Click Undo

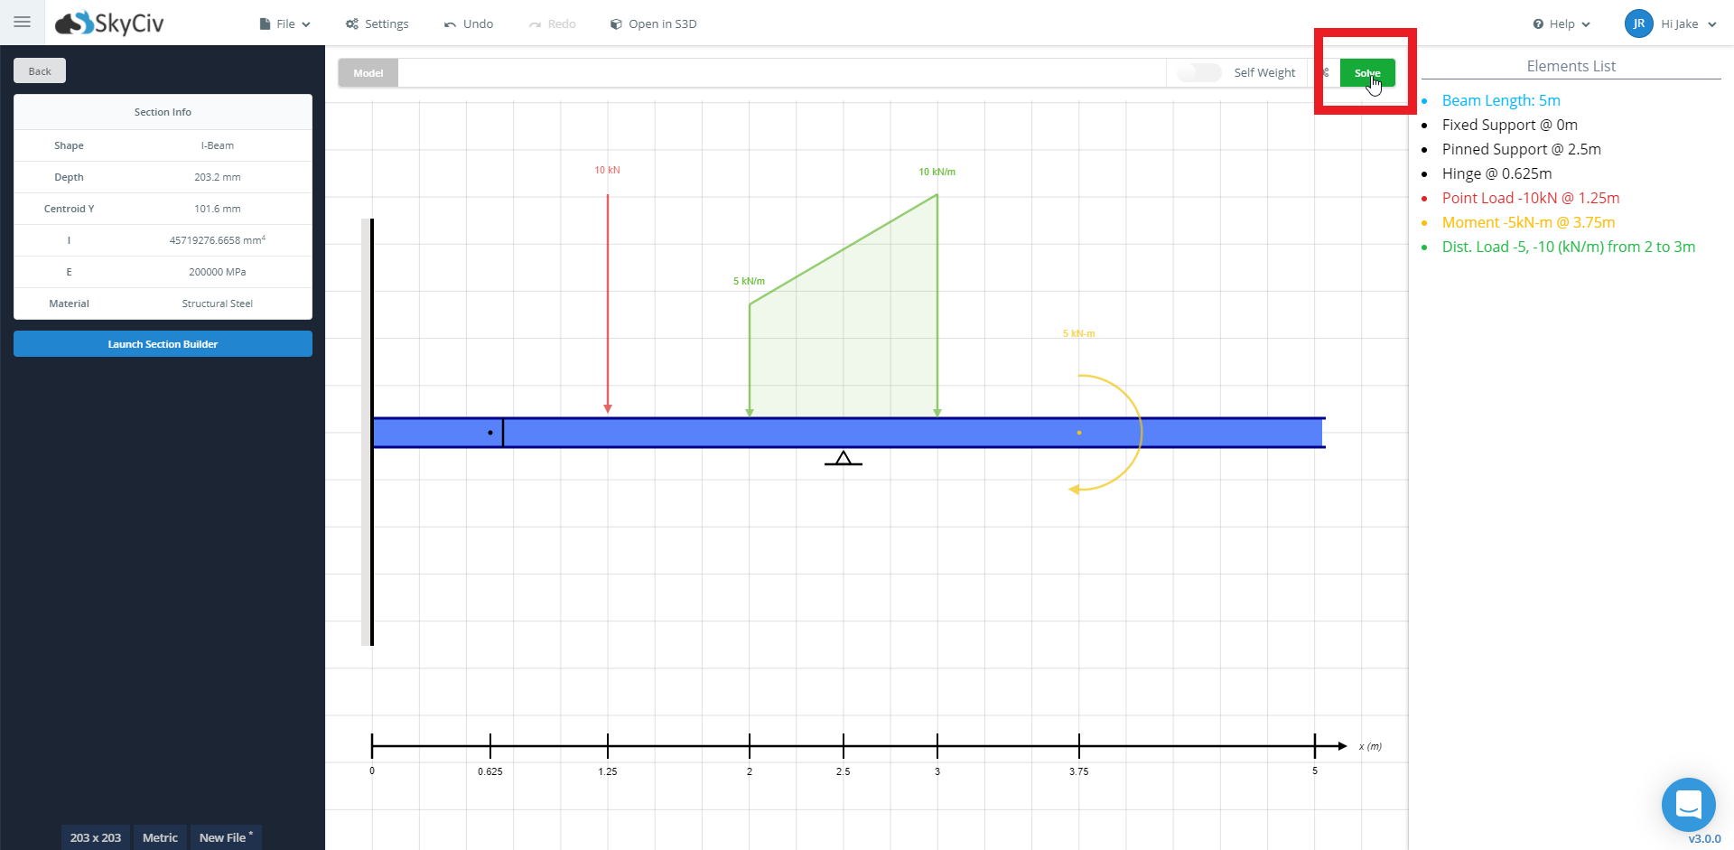pos(468,23)
